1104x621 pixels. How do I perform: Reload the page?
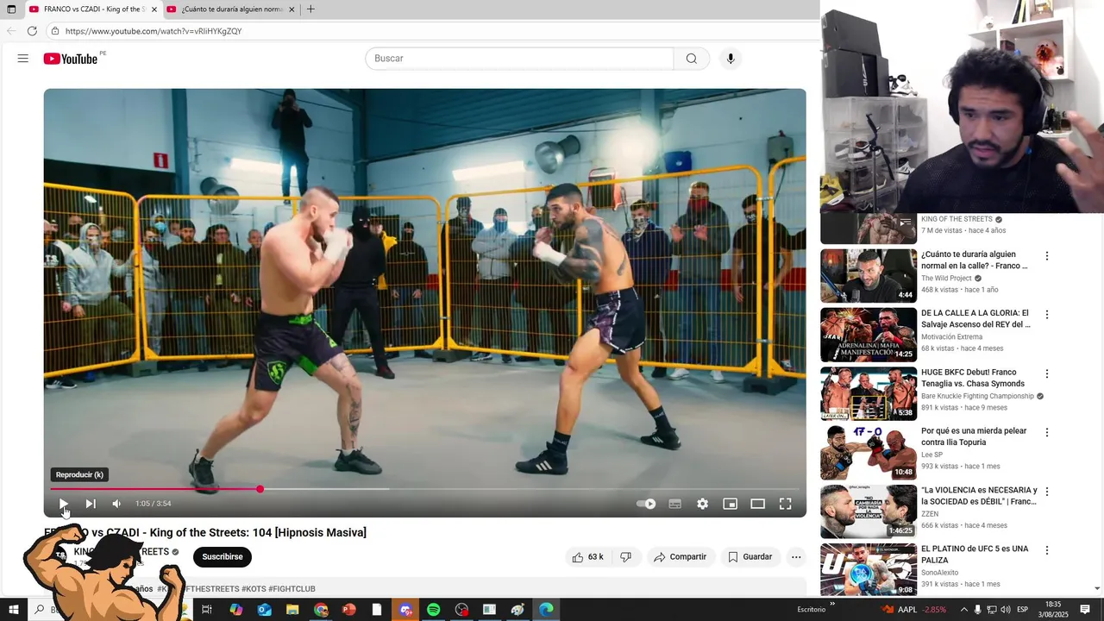coord(32,31)
